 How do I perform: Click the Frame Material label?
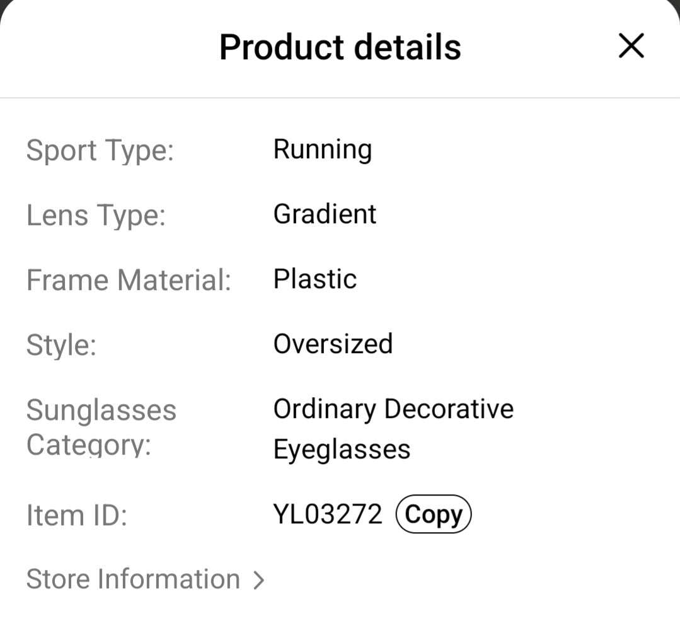[129, 281]
